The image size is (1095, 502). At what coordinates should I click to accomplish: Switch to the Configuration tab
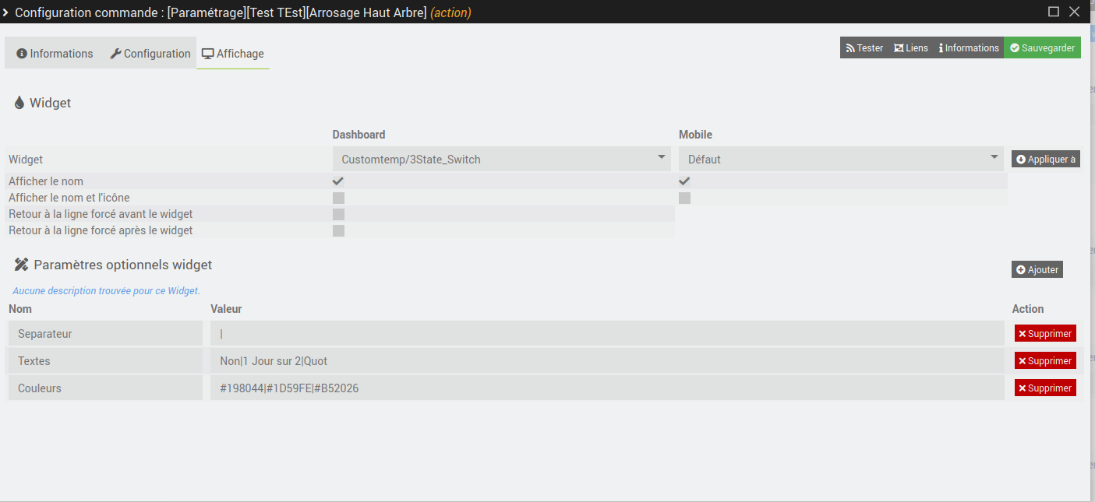(x=150, y=54)
